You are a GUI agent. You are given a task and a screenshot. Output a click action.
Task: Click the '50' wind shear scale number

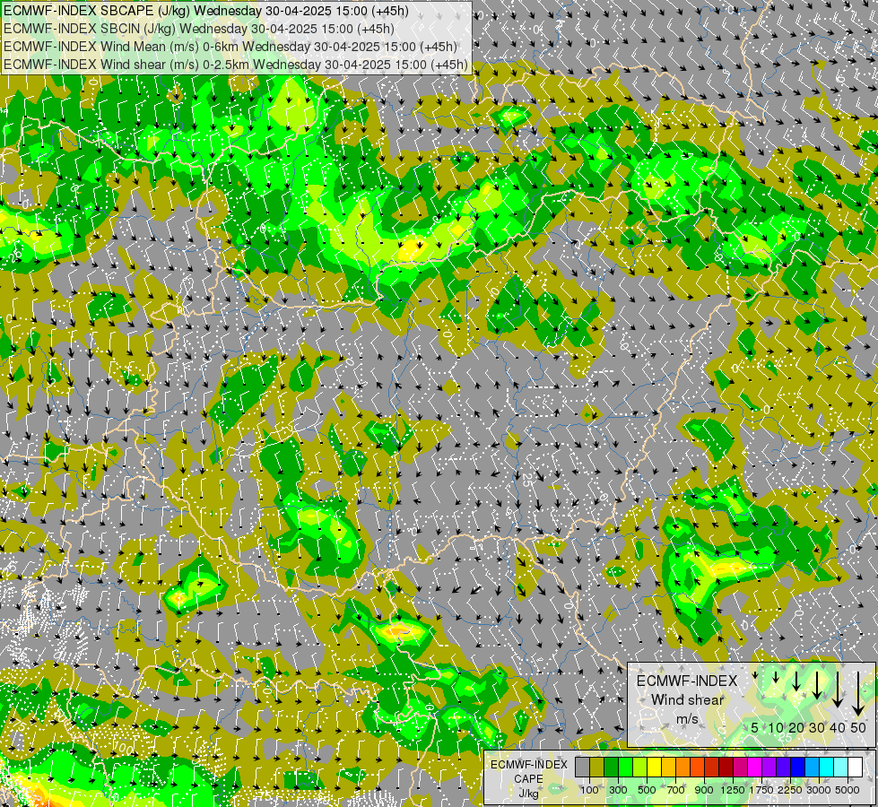click(858, 727)
